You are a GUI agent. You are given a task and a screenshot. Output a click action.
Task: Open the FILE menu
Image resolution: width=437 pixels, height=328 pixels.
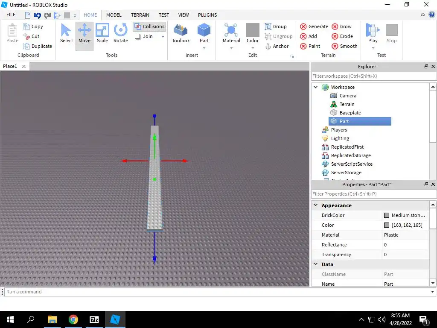pyautogui.click(x=11, y=15)
